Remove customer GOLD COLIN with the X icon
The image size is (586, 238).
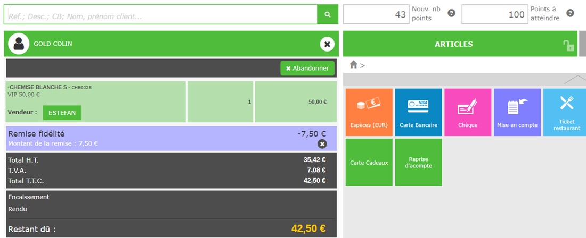(x=327, y=44)
